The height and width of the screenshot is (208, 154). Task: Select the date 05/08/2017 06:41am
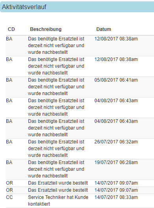[116, 80]
